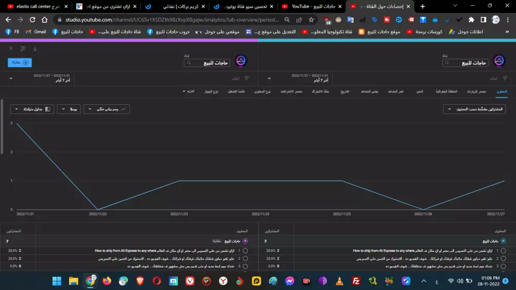Select the Ali Express video radio in the right pane
Screen dimensions: 516x290
(x=503, y=250)
